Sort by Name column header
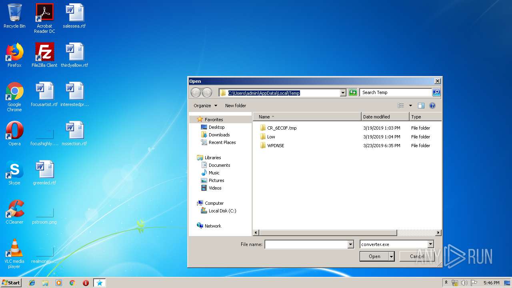Image resolution: width=512 pixels, height=288 pixels. (x=307, y=117)
